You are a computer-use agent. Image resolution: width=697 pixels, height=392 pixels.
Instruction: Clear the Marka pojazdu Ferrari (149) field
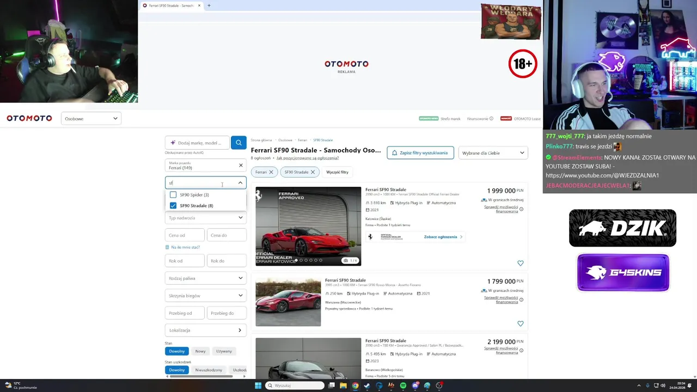click(x=241, y=165)
